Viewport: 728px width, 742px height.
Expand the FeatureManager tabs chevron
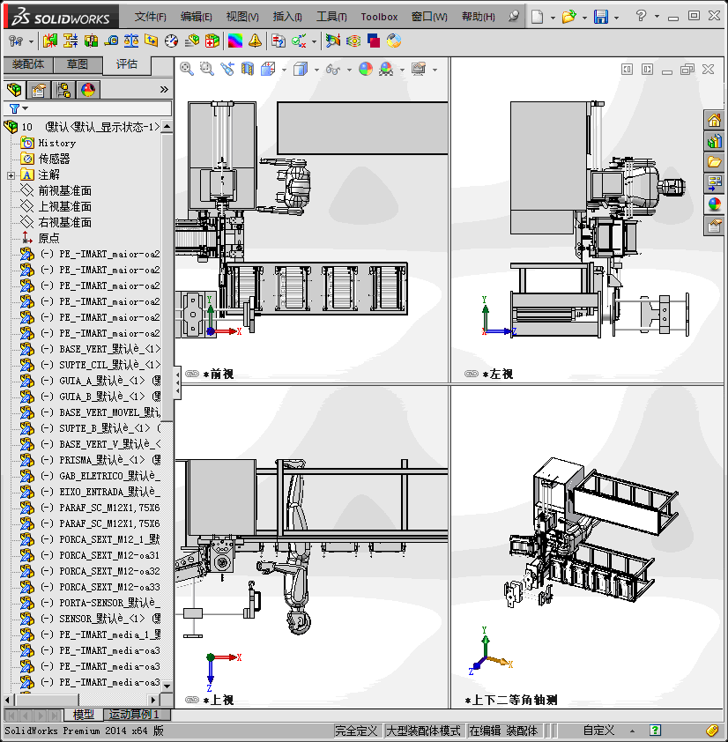[x=164, y=89]
